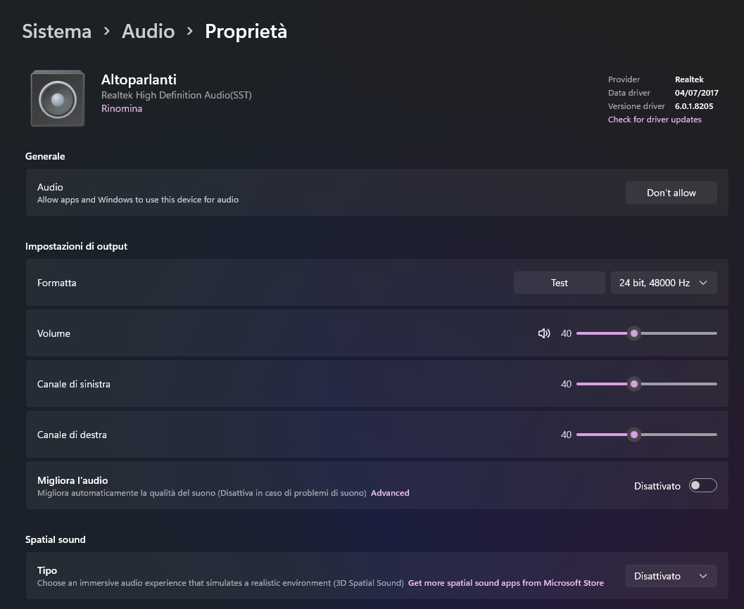Click the Formatta settings row

coord(267,283)
